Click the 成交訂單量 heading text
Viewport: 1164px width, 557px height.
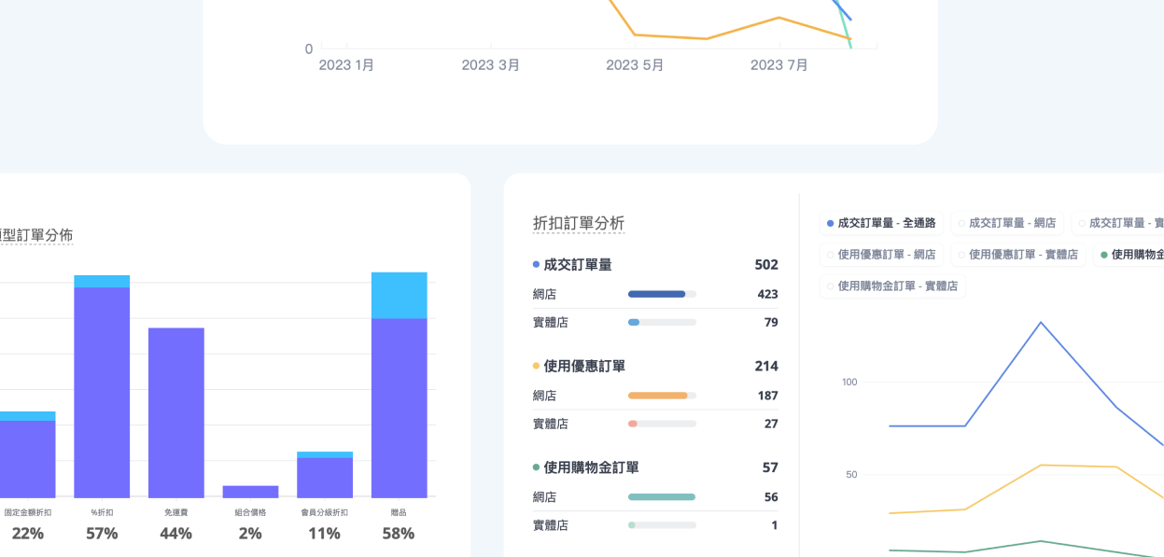point(578,265)
